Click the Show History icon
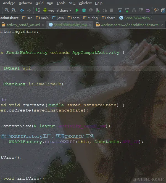Viewport: 166px width, 183px height. [134, 10]
